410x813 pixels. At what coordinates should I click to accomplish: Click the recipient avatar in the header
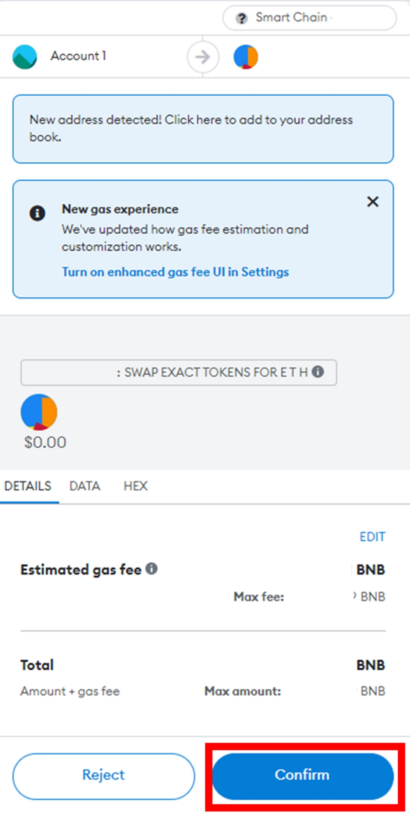coord(246,57)
